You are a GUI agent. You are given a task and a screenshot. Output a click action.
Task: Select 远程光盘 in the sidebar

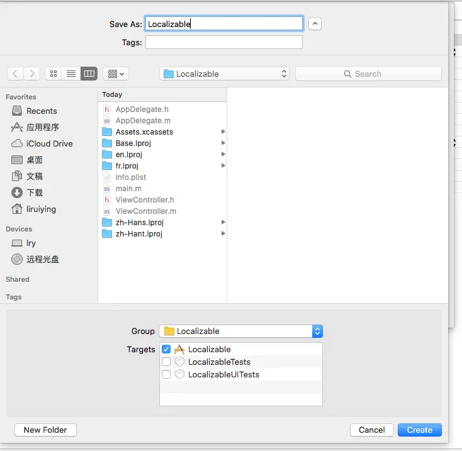pyautogui.click(x=35, y=259)
